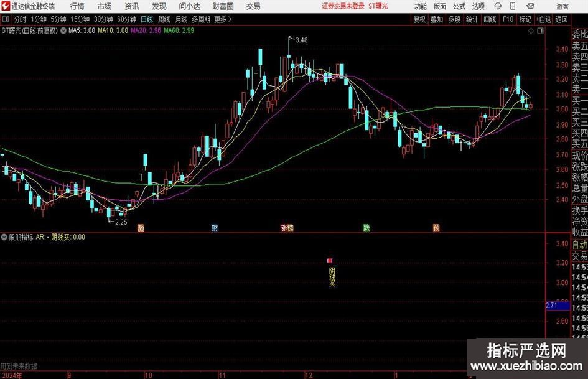This screenshot has height=379, width=588.
Task: Switch to 1分钟 period tab
Action: 39,19
